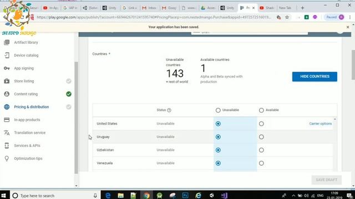Switch to the first Unity browser tab
Image resolution: width=355 pixels, height=199 pixels.
110,8
